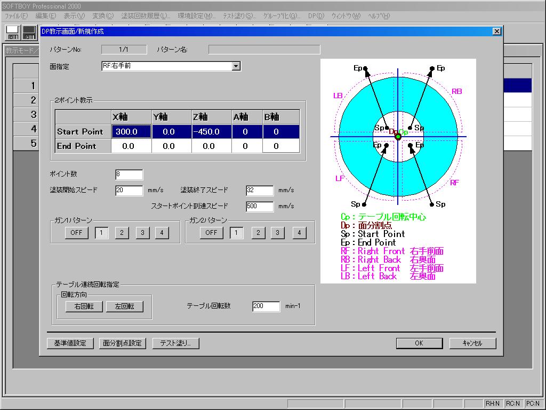This screenshot has width=546, height=410.
Task: Click the dark shaded floppy disk toolbar icon
Action: pos(29,33)
